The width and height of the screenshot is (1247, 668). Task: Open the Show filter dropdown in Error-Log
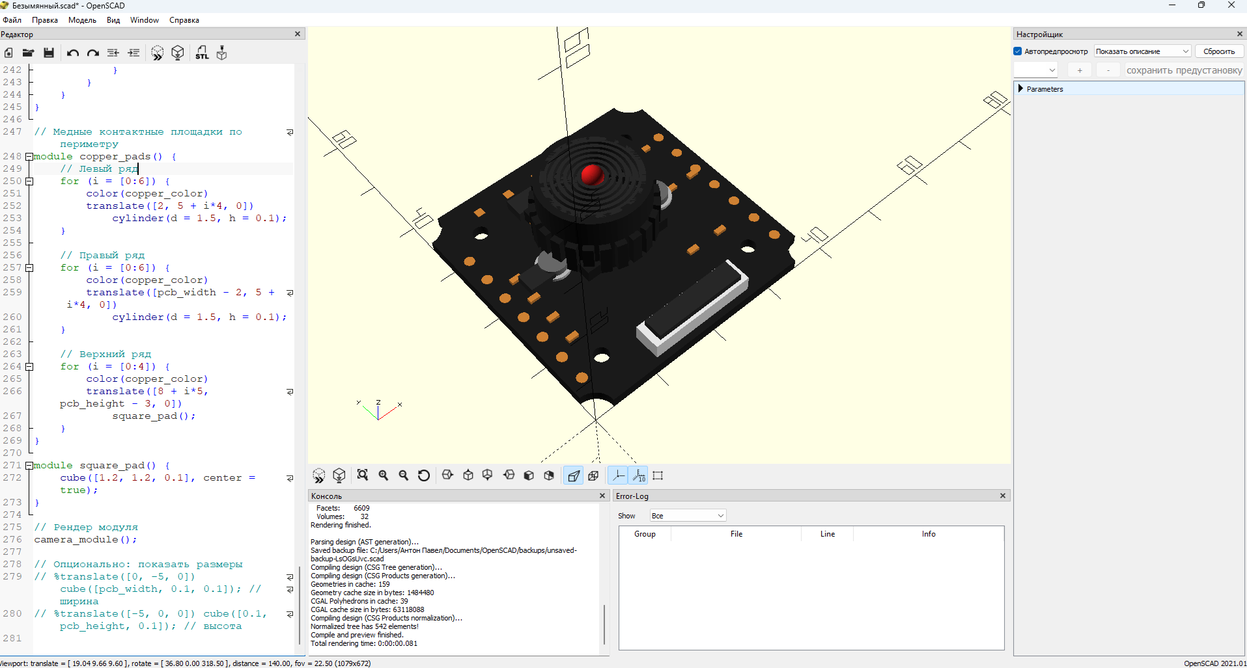click(x=688, y=516)
